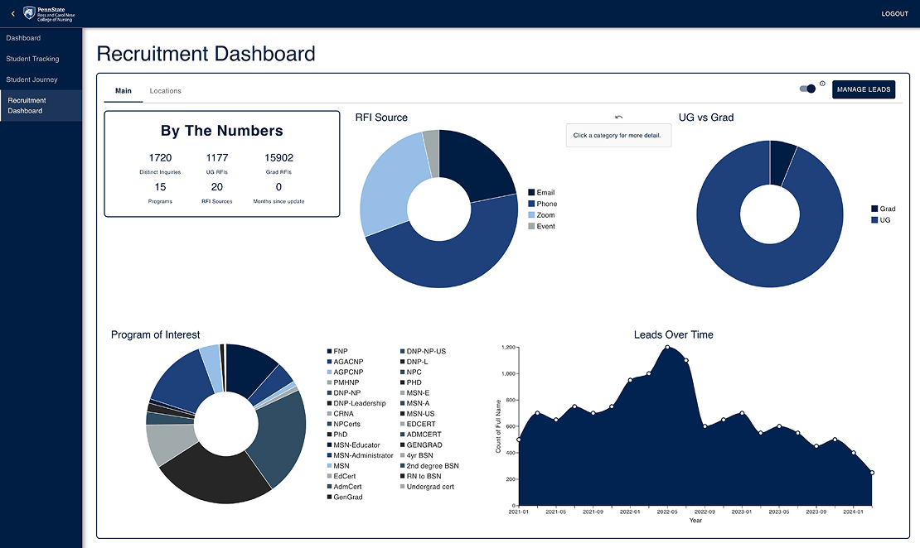Click the Penn State shield logo
Viewport: 920px width, 548px height.
[x=29, y=13]
